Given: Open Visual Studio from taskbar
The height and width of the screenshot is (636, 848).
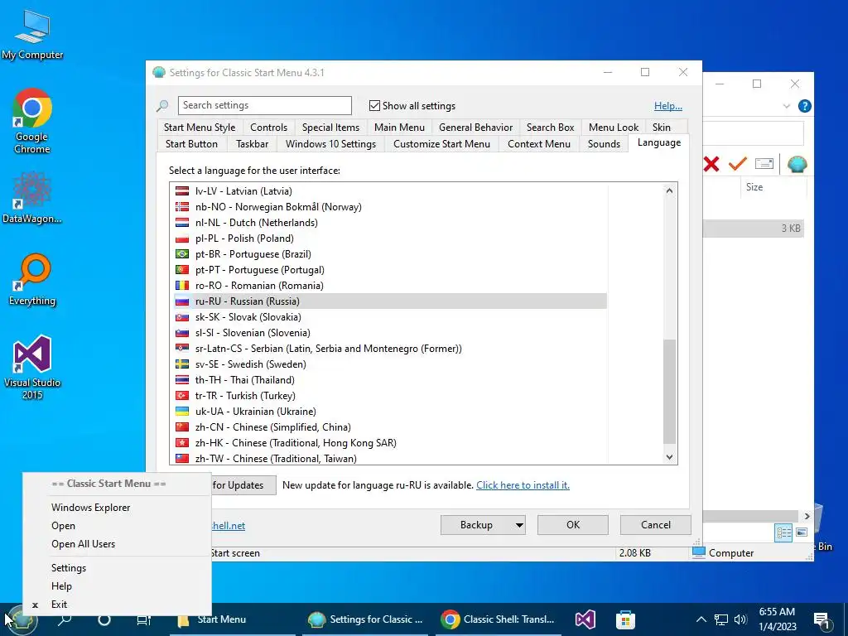Looking at the screenshot, I should 585,619.
